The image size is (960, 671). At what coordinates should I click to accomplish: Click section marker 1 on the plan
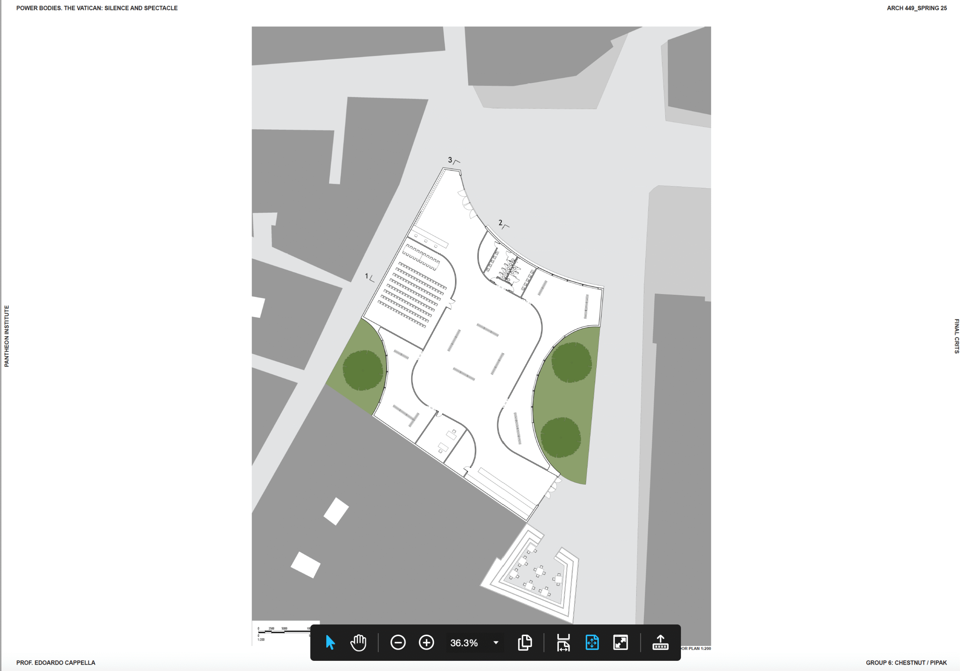point(369,277)
